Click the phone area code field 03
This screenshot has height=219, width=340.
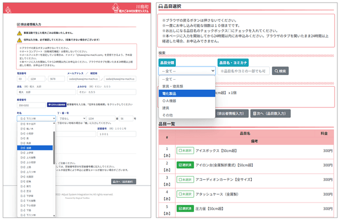coord(21,79)
